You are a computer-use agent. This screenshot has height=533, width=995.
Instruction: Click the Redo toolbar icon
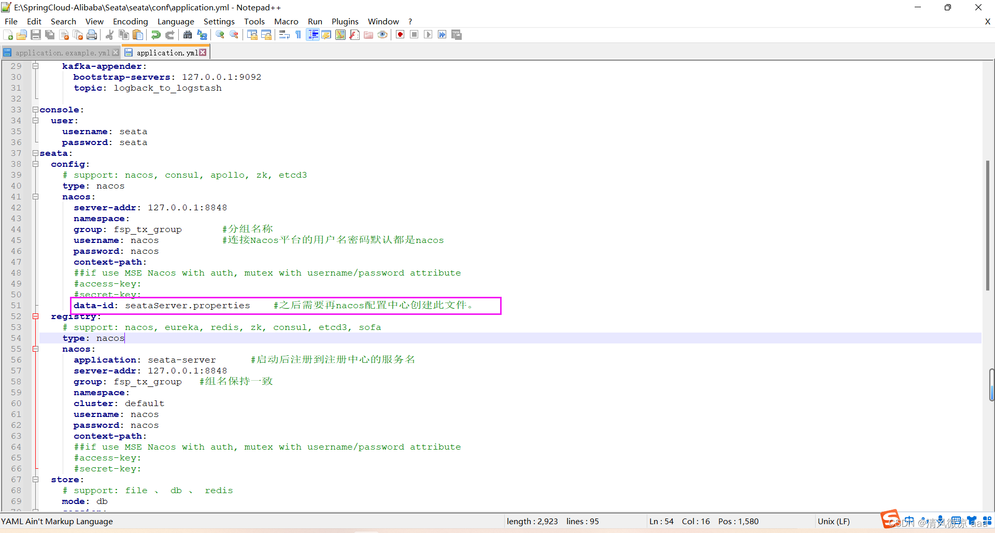[169, 35]
